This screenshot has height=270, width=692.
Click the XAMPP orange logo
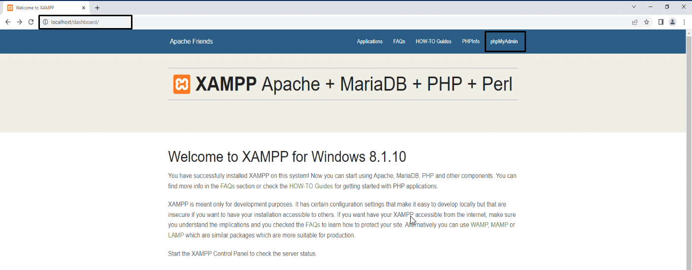click(181, 84)
